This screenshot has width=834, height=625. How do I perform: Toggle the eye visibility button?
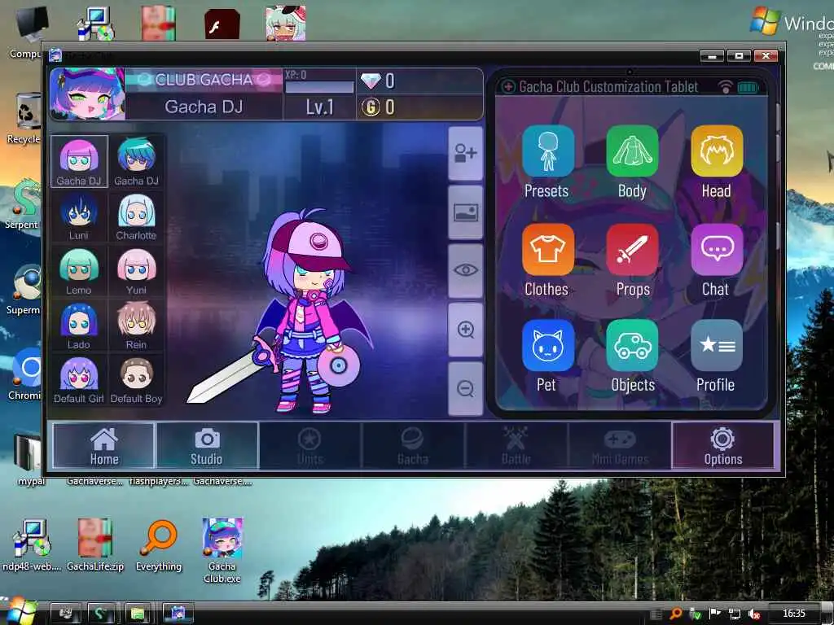tap(465, 270)
